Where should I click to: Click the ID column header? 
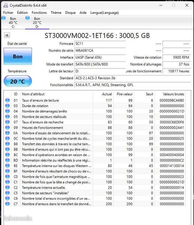(x=16, y=94)
